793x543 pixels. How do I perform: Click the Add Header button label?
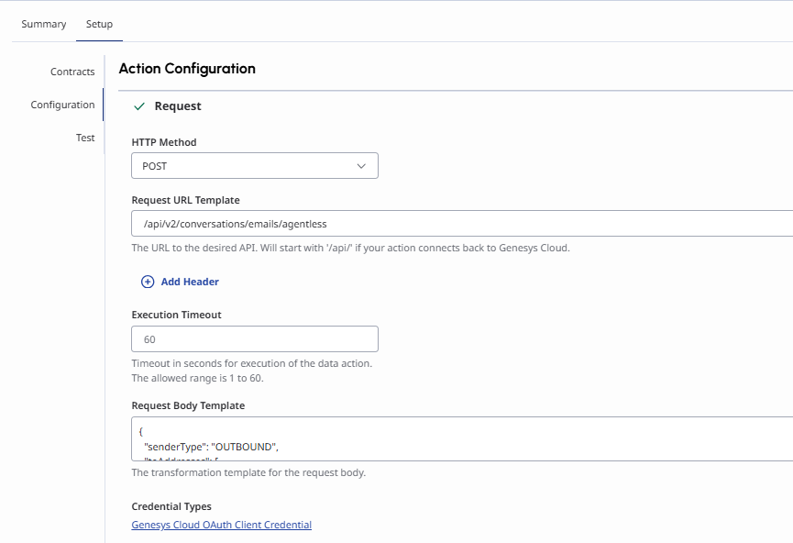pos(190,282)
